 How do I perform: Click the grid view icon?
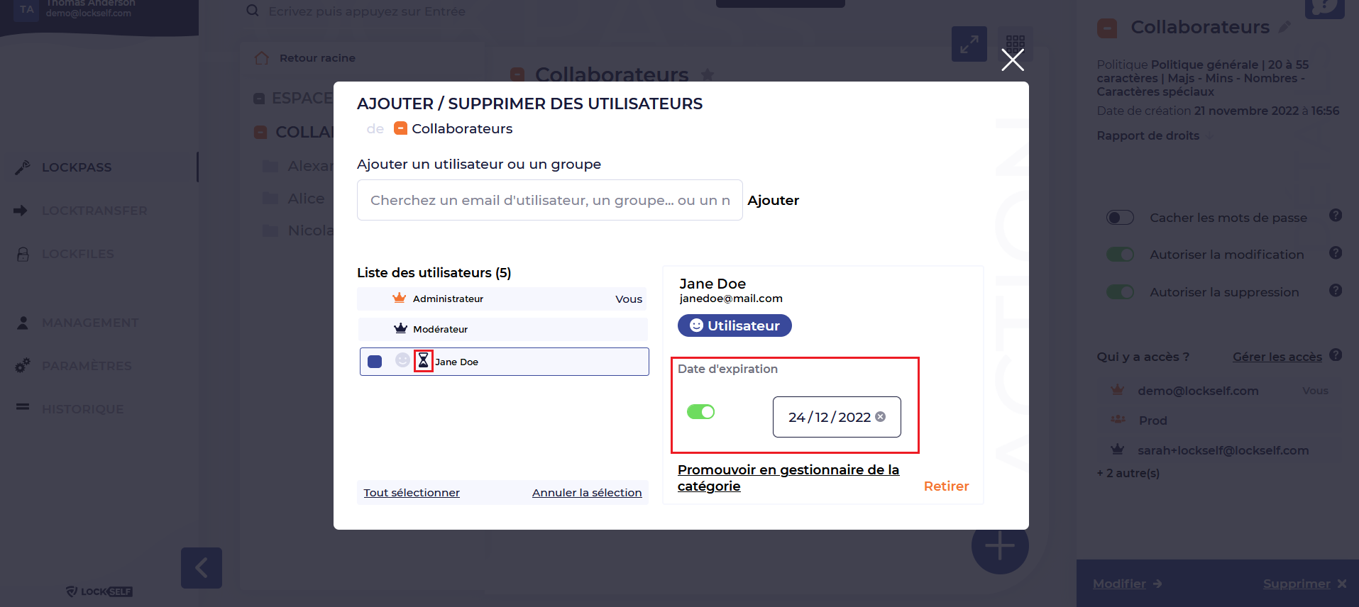1016,43
